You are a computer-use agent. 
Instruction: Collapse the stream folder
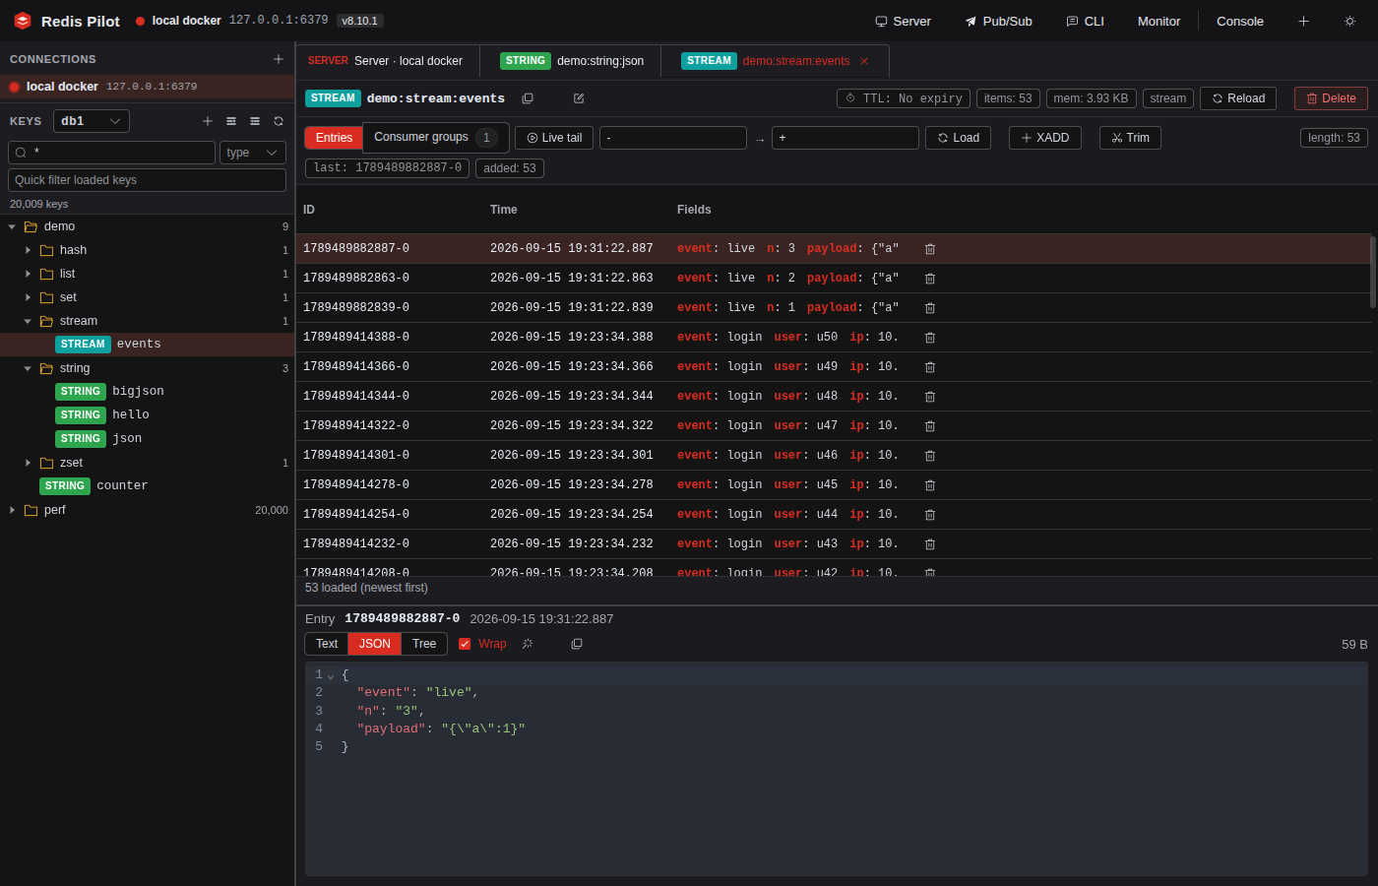(x=28, y=321)
